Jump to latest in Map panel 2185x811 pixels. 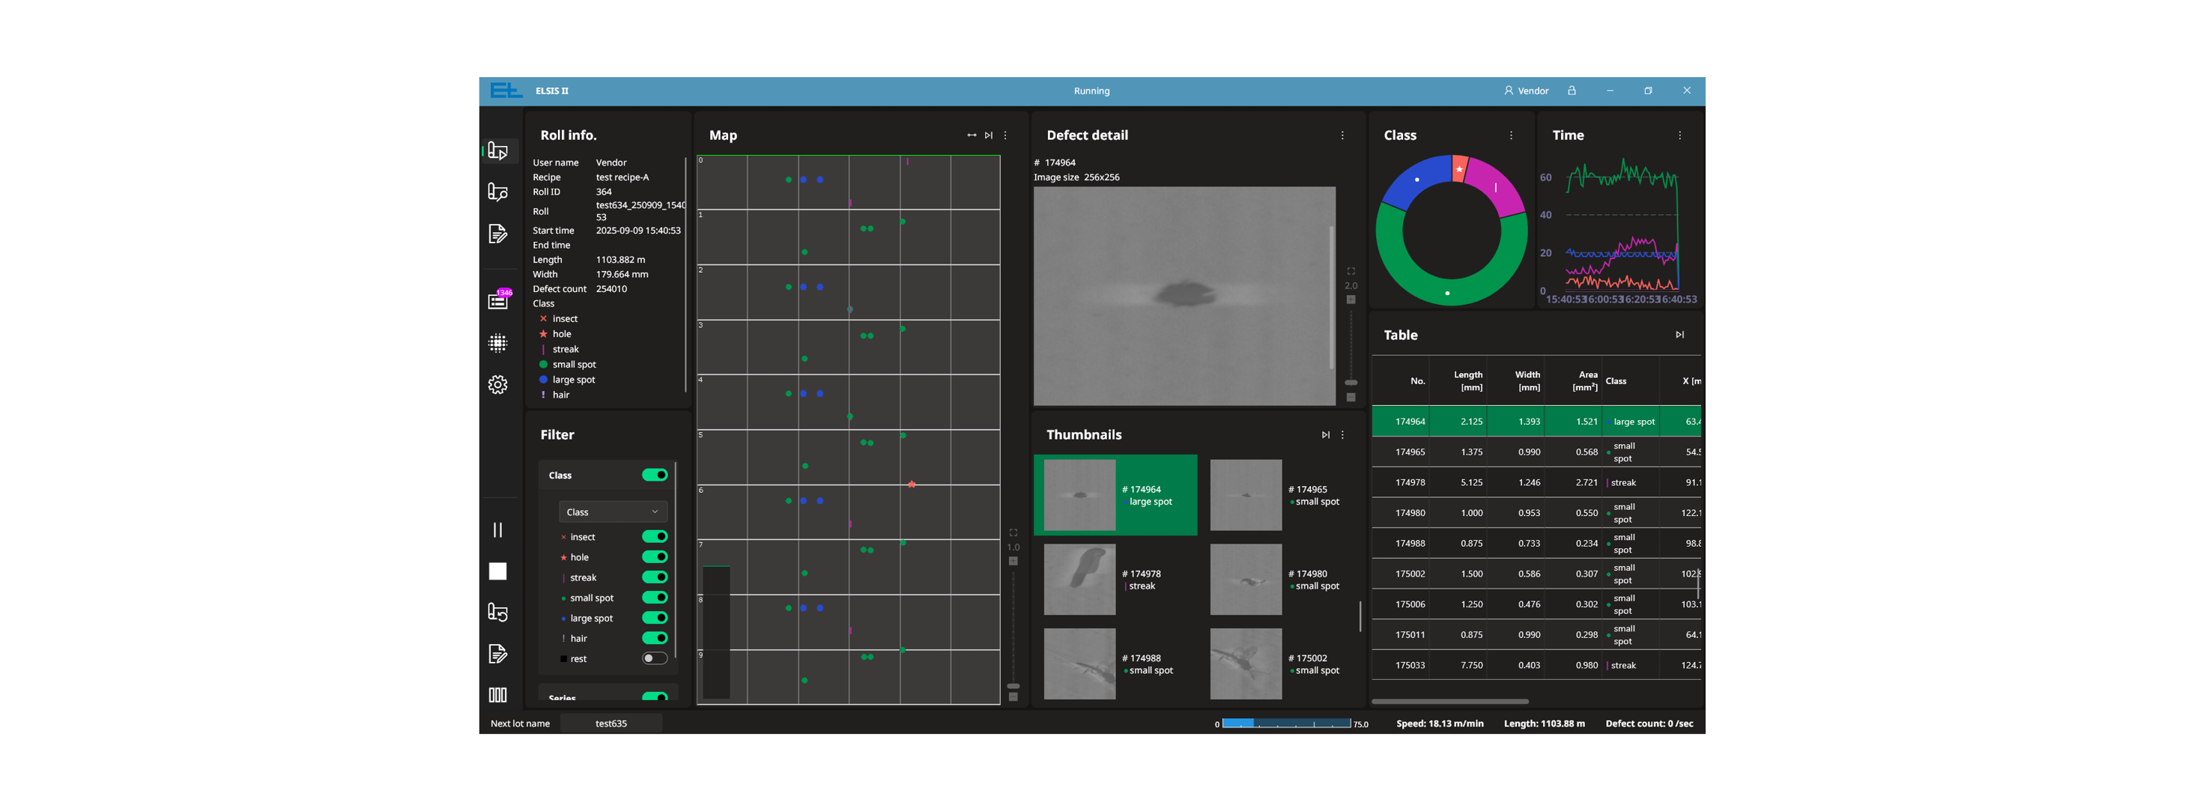coord(988,136)
